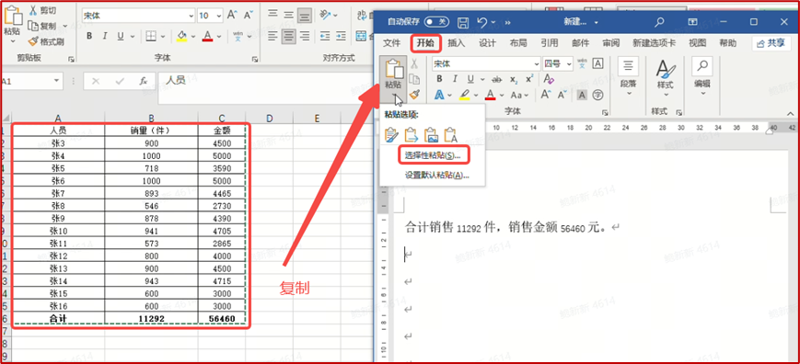The width and height of the screenshot is (800, 364).
Task: Toggle Excel's bottom-align button
Action: pos(305,16)
